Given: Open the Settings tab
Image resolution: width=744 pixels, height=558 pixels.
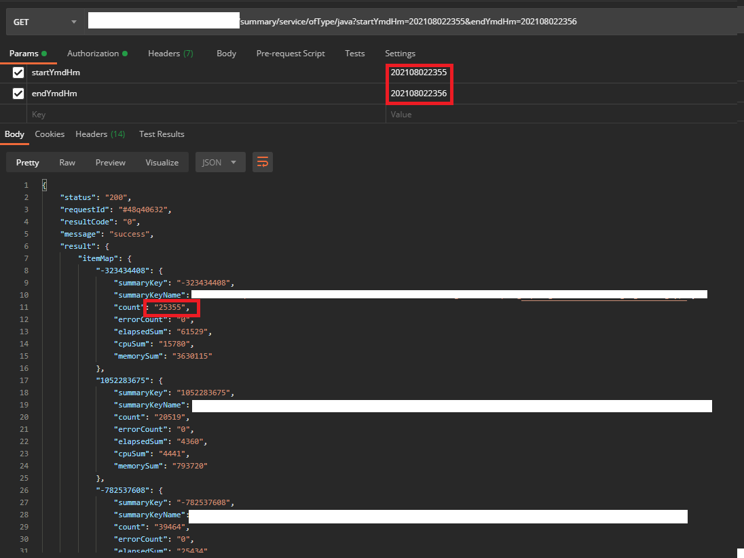Looking at the screenshot, I should [400, 54].
